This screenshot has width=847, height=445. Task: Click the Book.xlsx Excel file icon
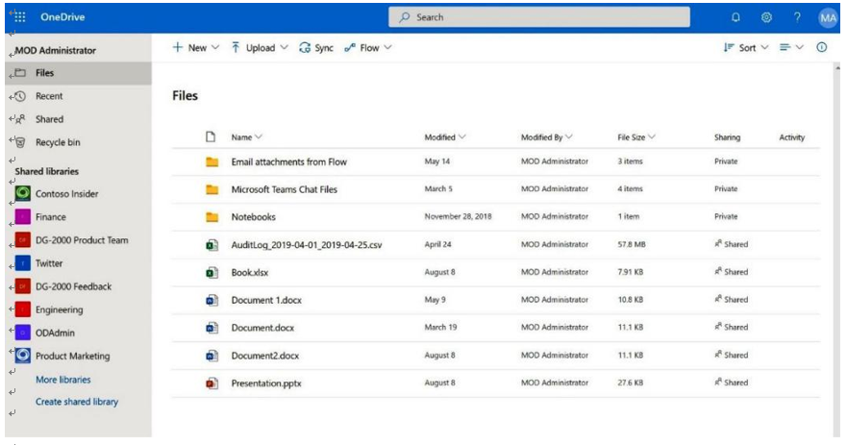(212, 272)
